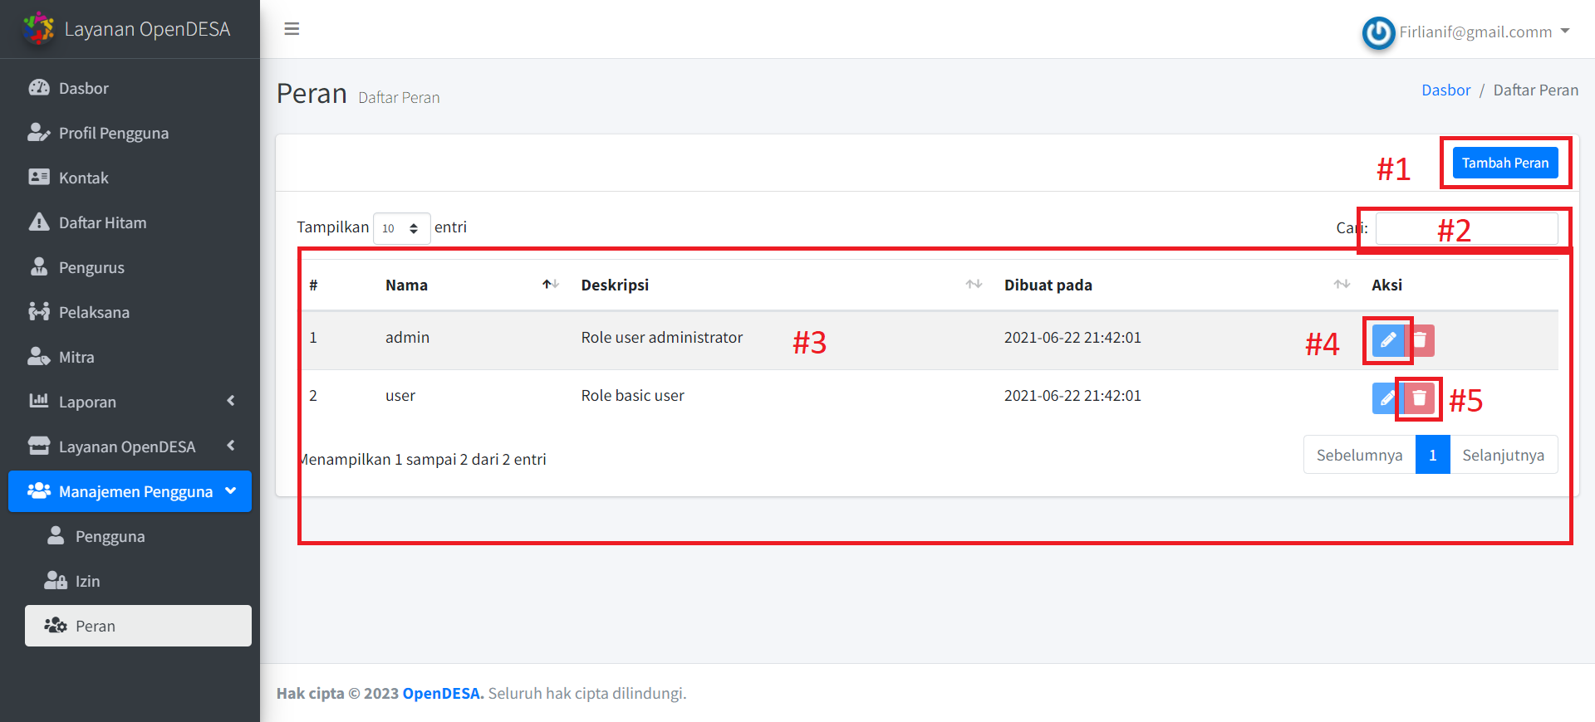The height and width of the screenshot is (722, 1595).
Task: Collapse the Manajemen Pengguna submenu chevron
Action: click(231, 490)
